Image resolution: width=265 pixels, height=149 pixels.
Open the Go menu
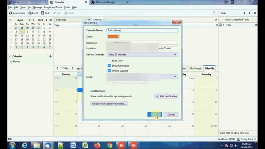[x=29, y=7]
